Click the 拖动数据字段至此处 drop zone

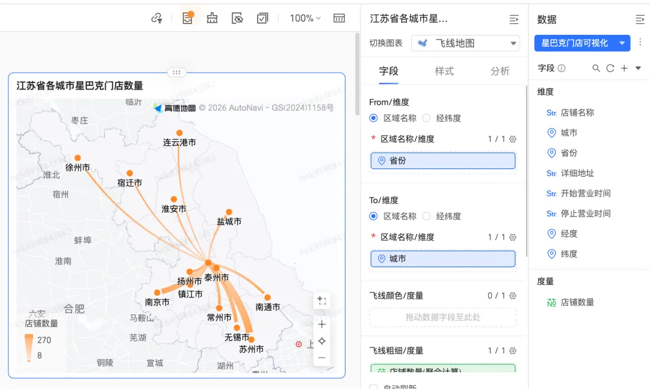point(443,317)
